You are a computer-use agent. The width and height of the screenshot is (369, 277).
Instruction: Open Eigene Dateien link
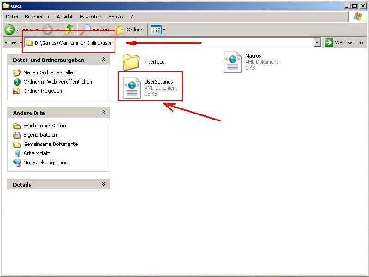40,135
